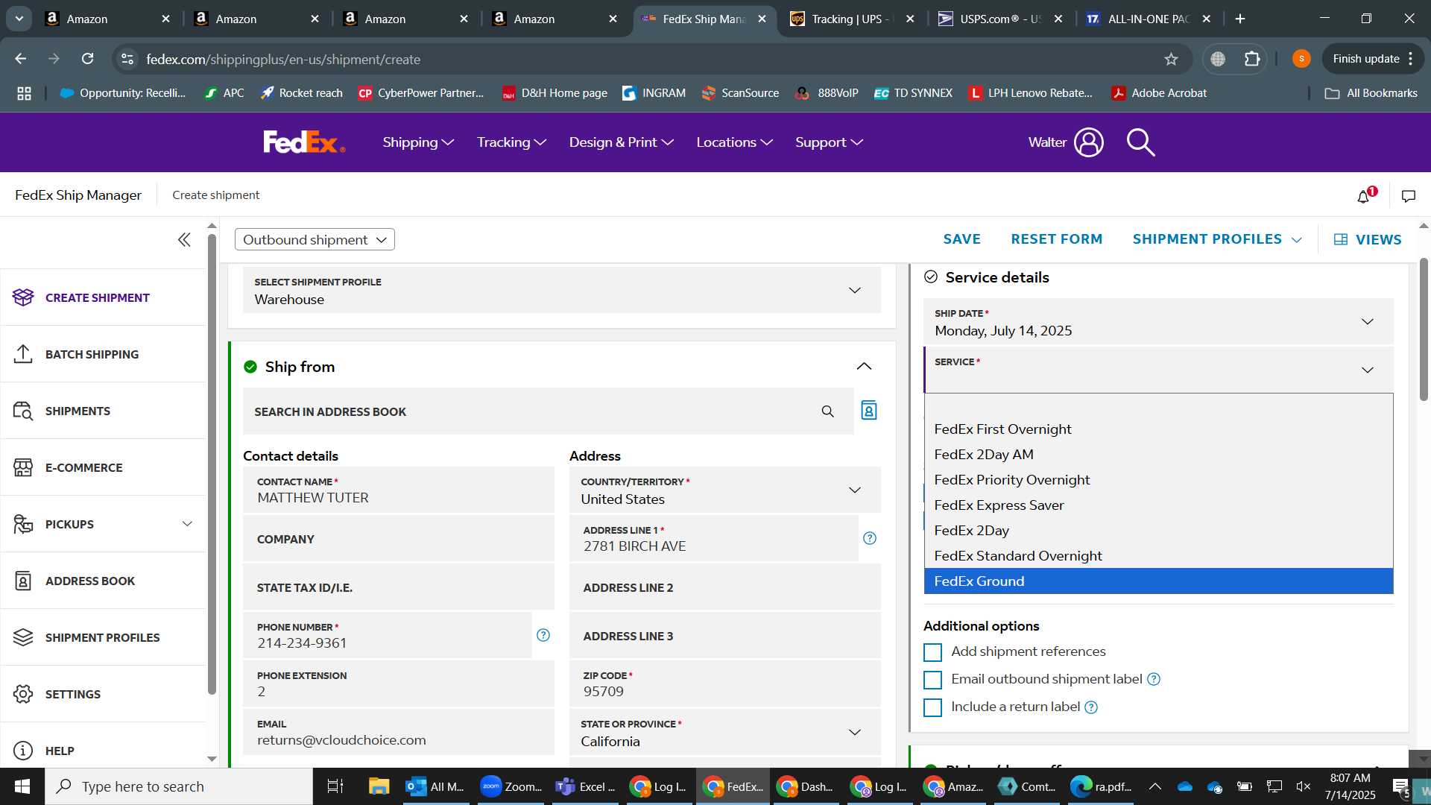Select FedEx 2Day AM service option

point(1158,455)
